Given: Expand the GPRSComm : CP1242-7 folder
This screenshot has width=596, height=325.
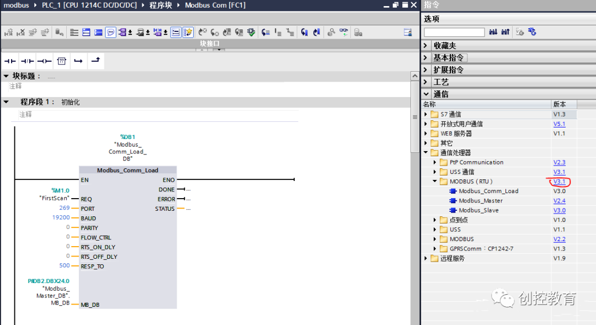Looking at the screenshot, I should (435, 249).
